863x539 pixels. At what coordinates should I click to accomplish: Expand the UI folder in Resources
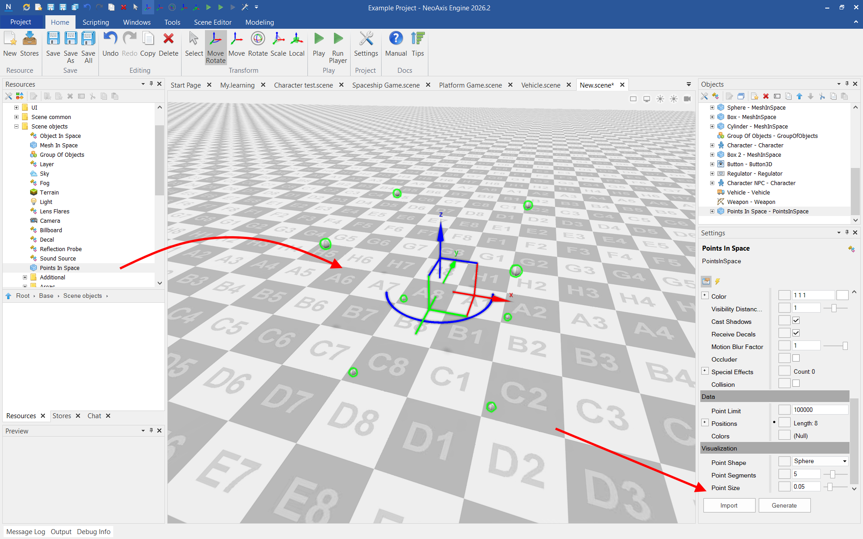coord(16,107)
